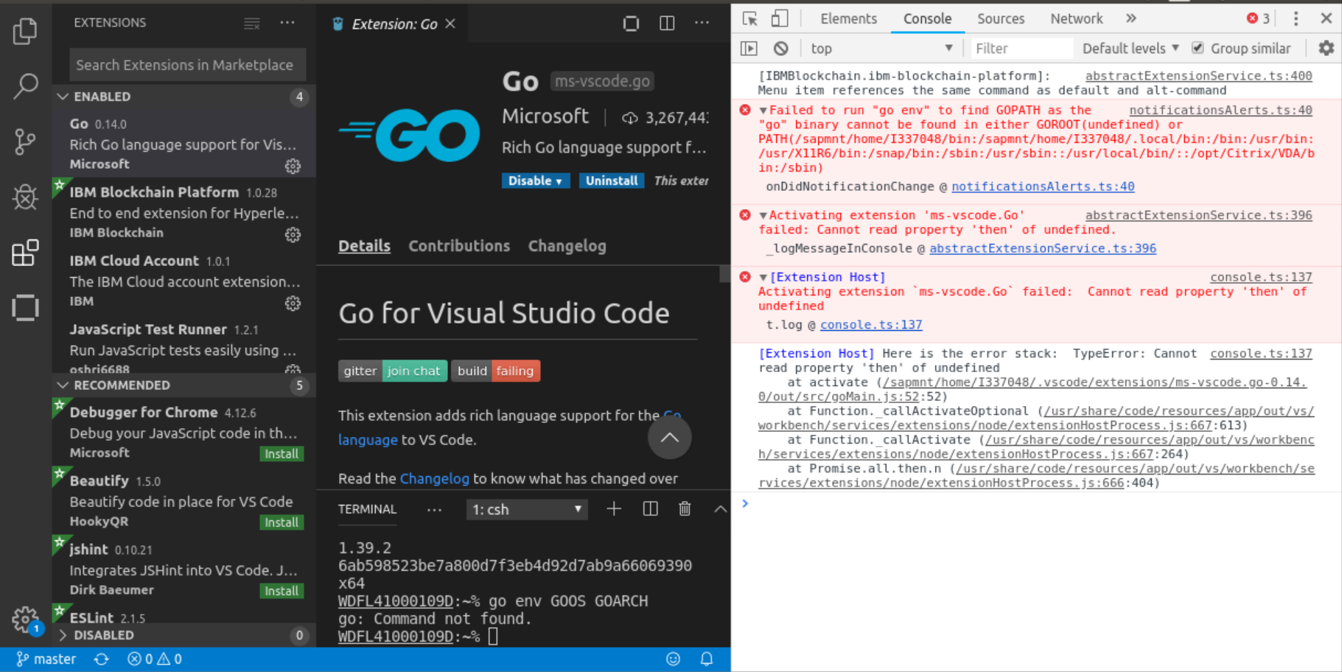Screen dimensions: 1342x672
Task: Open the Search view in the activity bar
Action: [25, 86]
